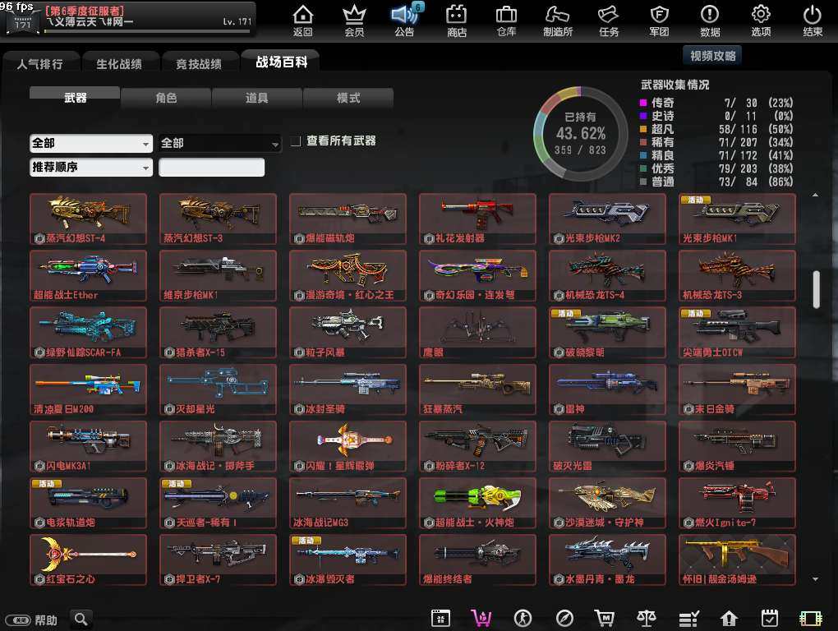The width and height of the screenshot is (838, 631).
Task: Click the house with exclamation icon
Action: pos(729,618)
